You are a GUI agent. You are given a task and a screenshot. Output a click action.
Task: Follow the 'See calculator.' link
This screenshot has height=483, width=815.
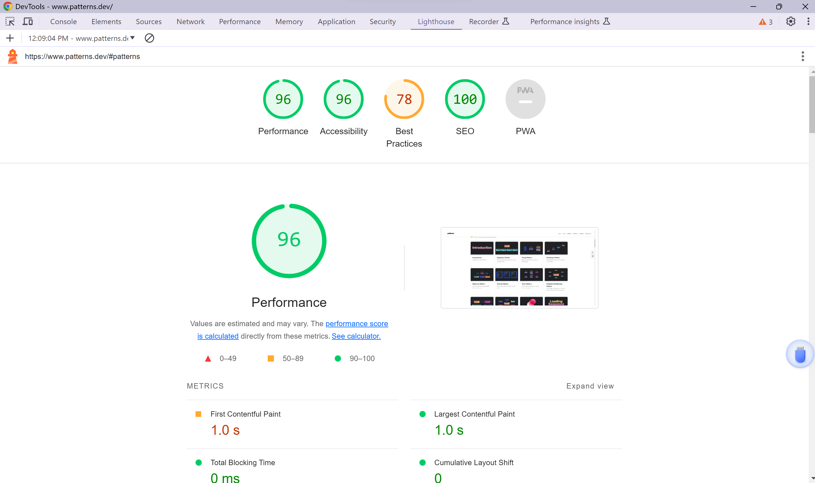pyautogui.click(x=356, y=336)
